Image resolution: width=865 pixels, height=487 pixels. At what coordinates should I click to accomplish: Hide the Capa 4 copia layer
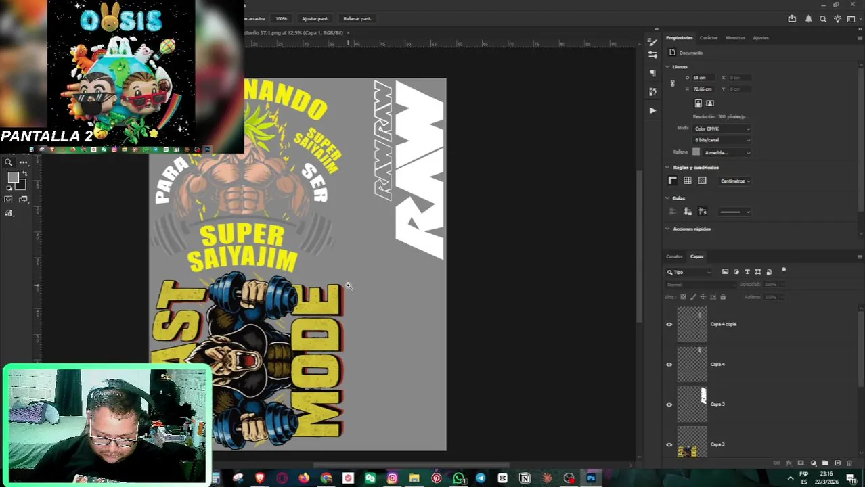coord(669,325)
